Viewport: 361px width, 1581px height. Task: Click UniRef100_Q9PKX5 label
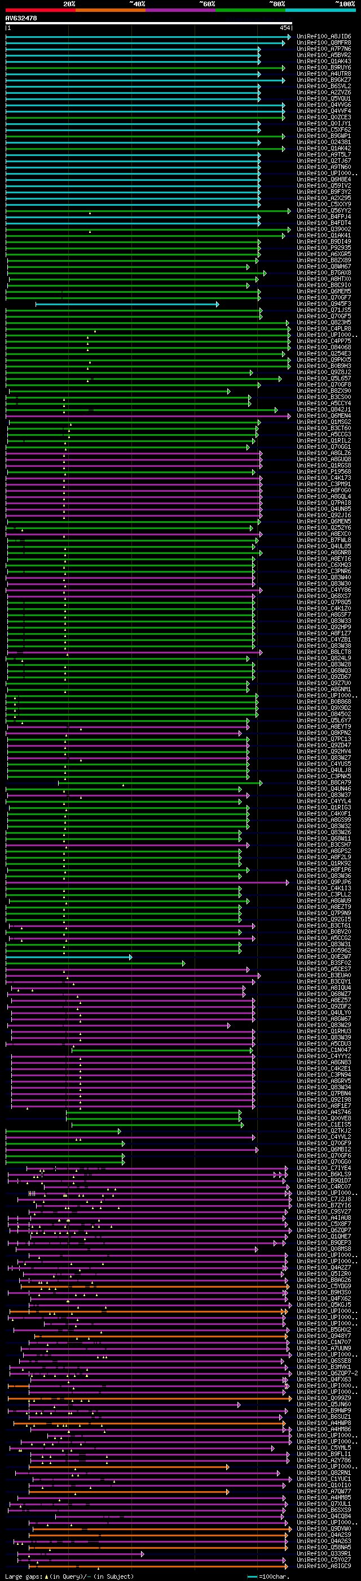[324, 359]
